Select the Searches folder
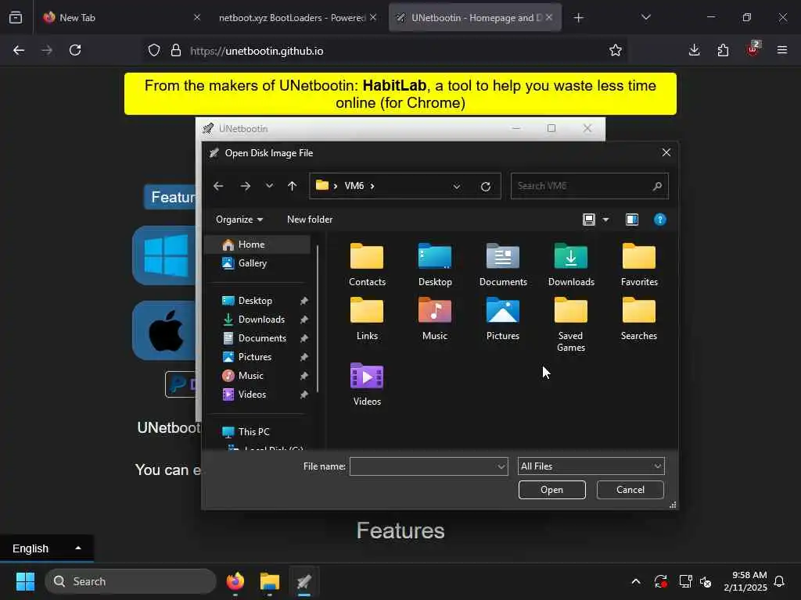Viewport: 801px width, 600px height. click(638, 310)
